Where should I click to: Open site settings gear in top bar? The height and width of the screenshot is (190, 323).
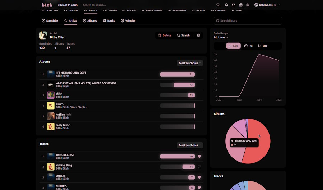(x=248, y=5)
